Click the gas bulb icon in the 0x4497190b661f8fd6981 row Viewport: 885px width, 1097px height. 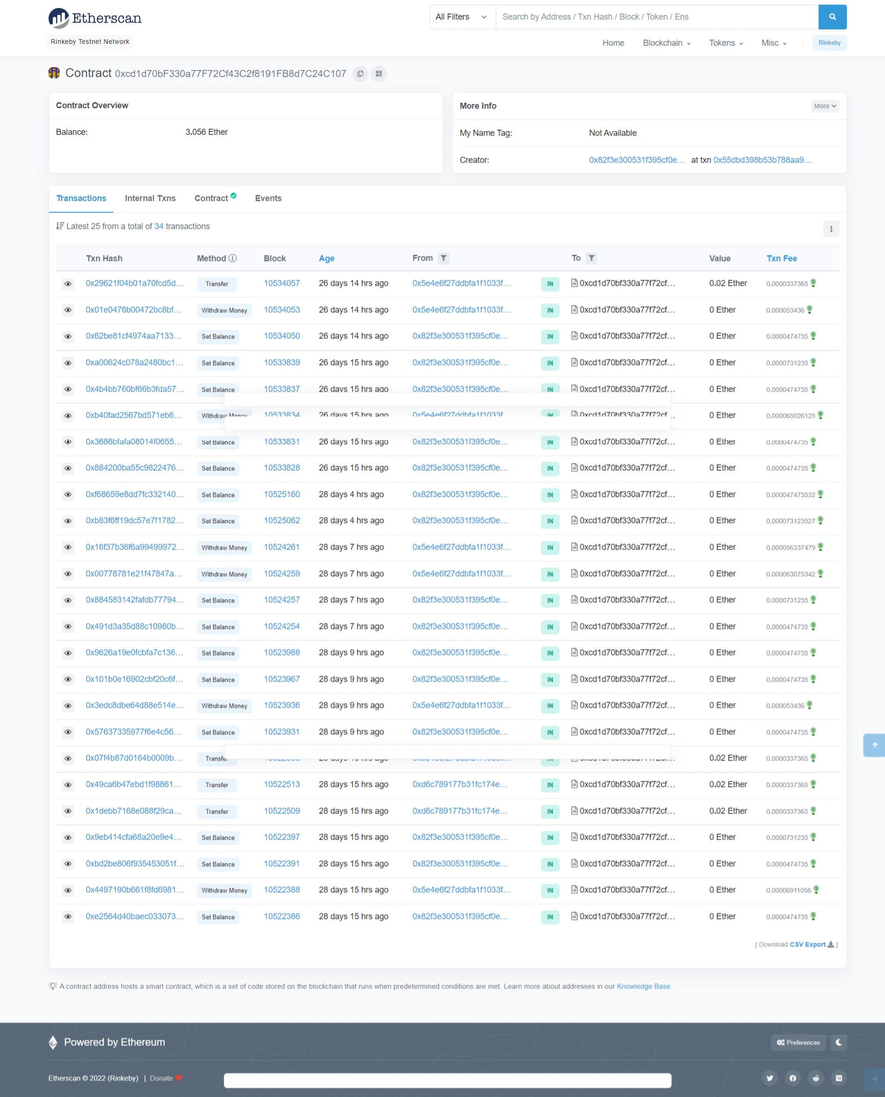(816, 889)
